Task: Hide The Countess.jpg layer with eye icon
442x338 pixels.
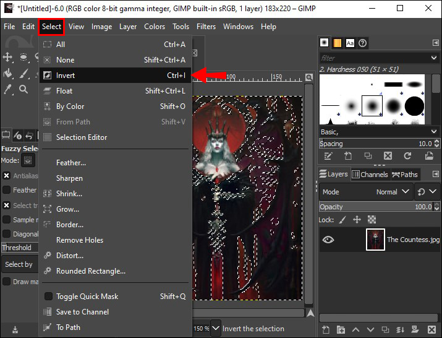Action: click(328, 240)
